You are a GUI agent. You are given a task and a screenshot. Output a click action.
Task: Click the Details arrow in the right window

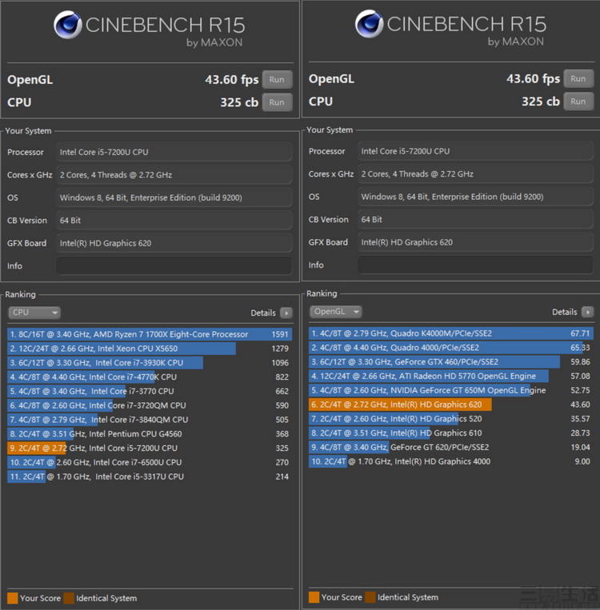click(587, 312)
